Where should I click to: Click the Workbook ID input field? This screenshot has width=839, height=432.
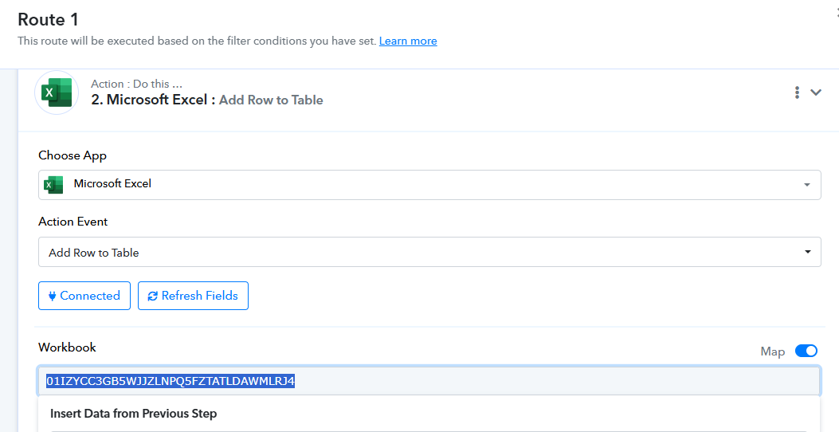[429, 381]
